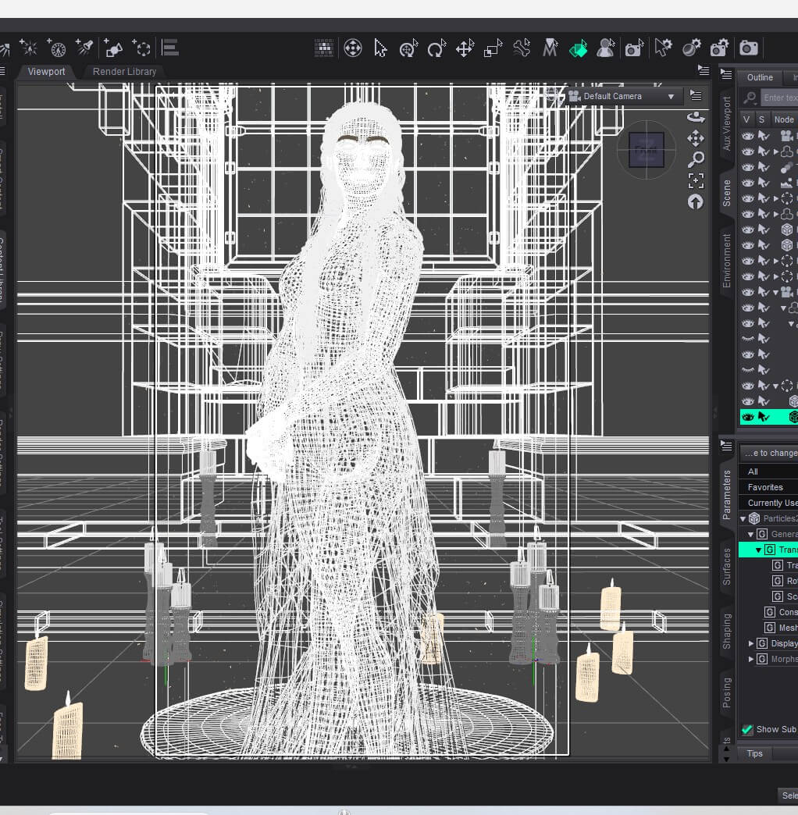Collapse the highlighted Transforms group

point(758,550)
